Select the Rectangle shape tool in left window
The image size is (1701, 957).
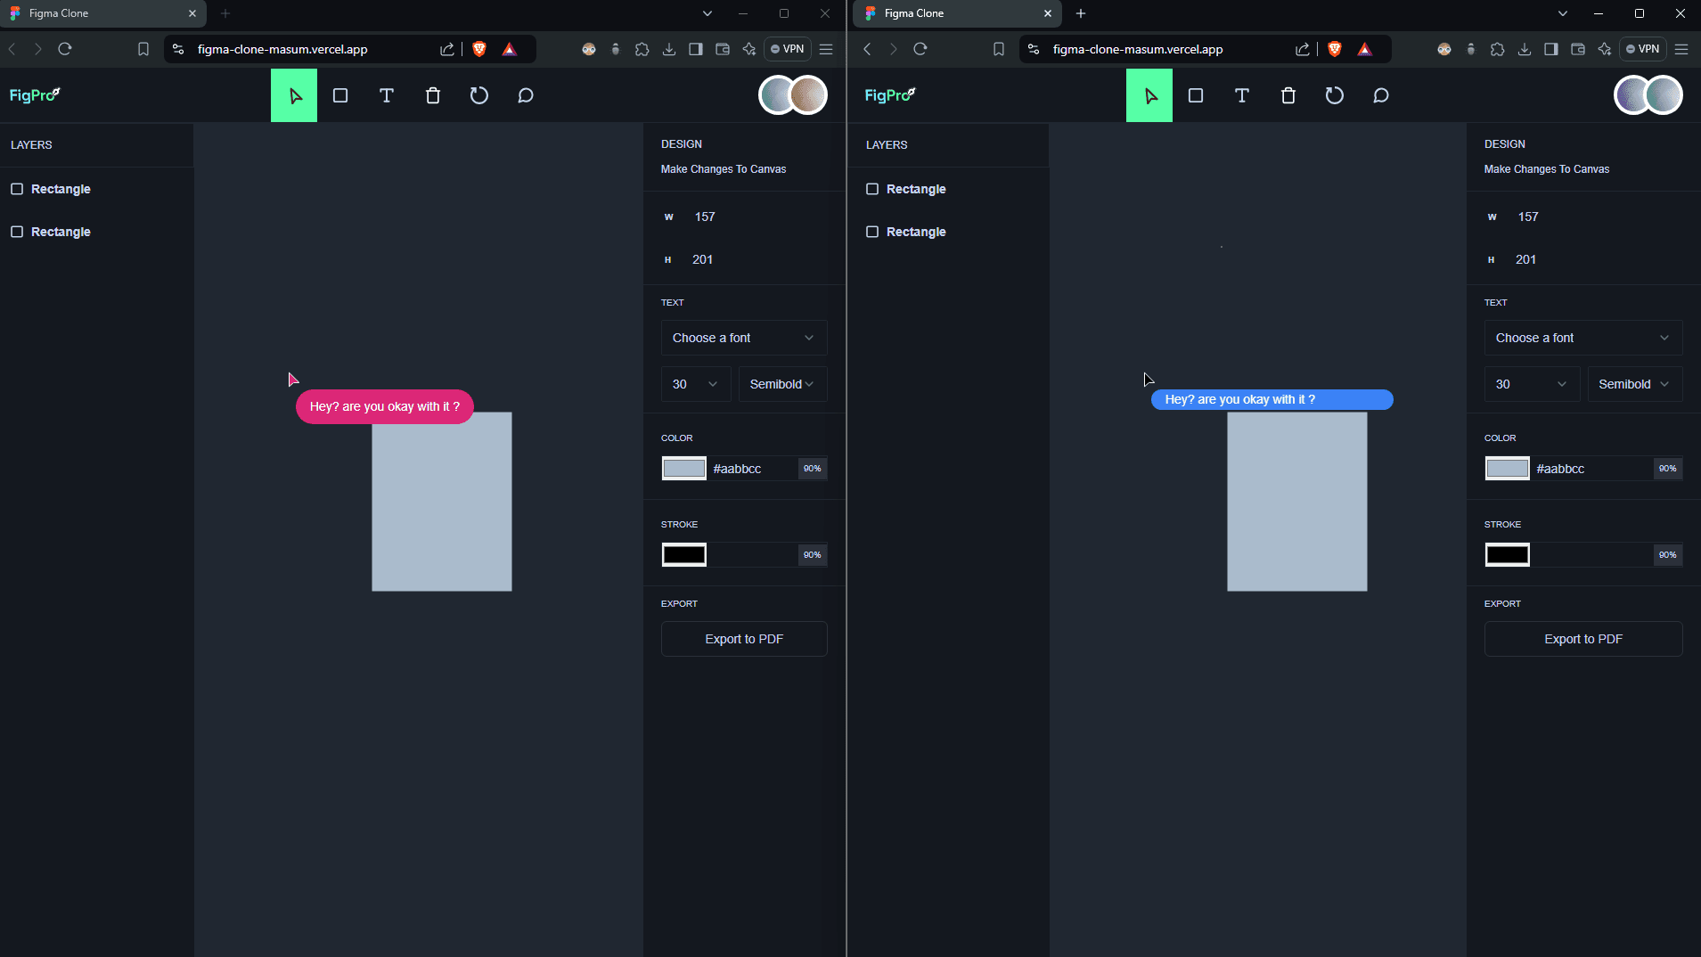coord(340,95)
